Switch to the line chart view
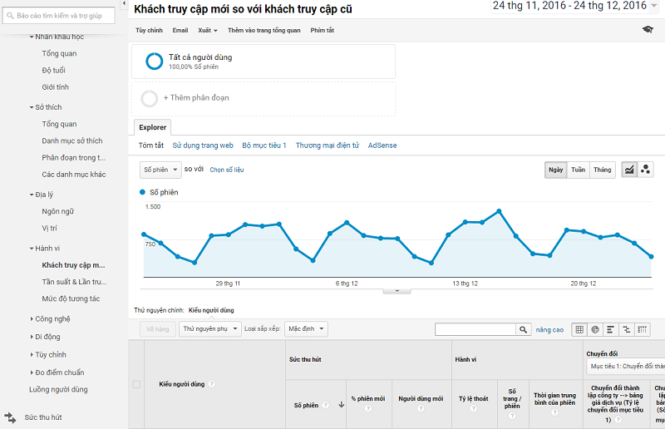This screenshot has height=429, width=665. [629, 170]
